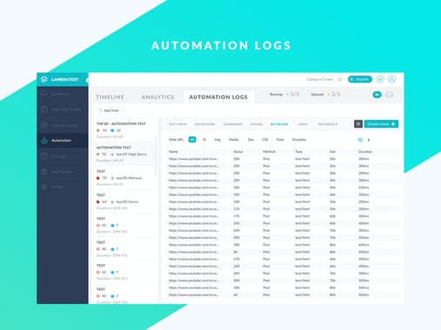441x330 pixels.
Task: Click the gray view toggle icon beside video
Action: tap(390, 95)
